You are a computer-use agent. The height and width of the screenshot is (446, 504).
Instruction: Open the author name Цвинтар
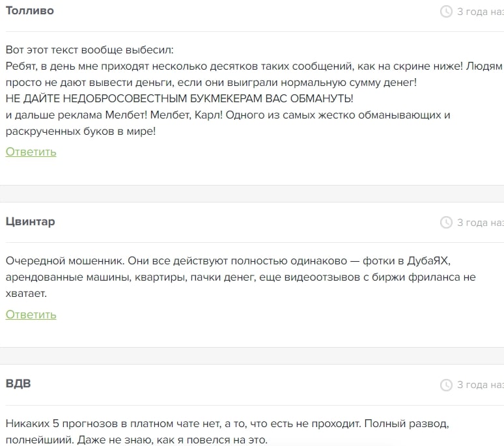pos(31,222)
